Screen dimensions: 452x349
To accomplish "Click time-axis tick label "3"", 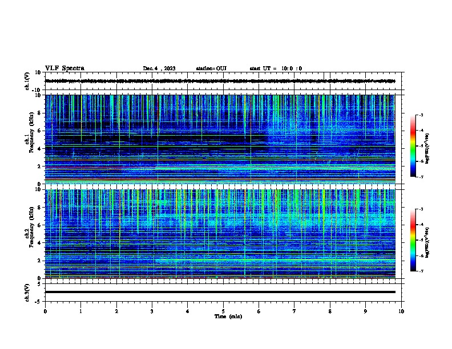I will click(x=152, y=311).
